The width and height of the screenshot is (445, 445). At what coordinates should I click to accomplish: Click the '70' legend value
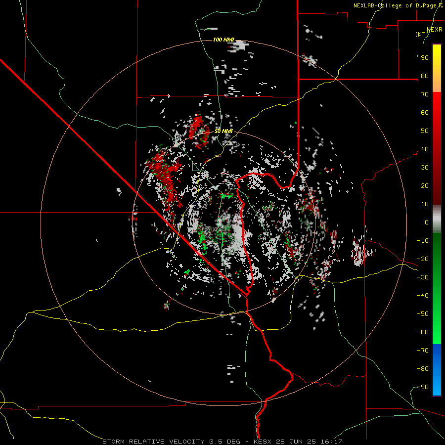pyautogui.click(x=425, y=94)
